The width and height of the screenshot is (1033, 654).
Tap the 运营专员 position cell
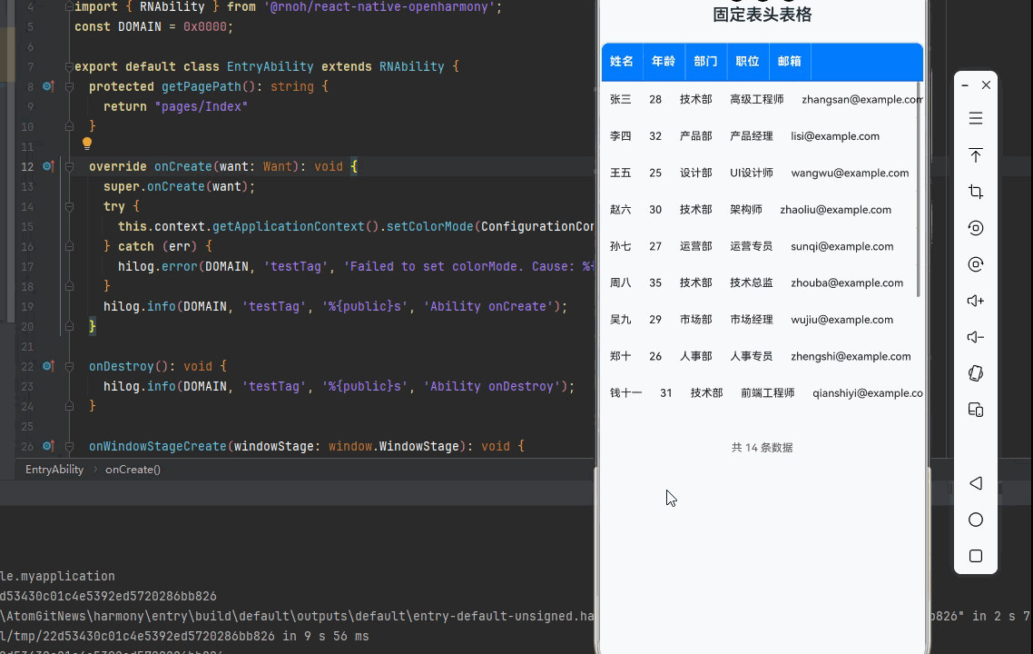(752, 246)
